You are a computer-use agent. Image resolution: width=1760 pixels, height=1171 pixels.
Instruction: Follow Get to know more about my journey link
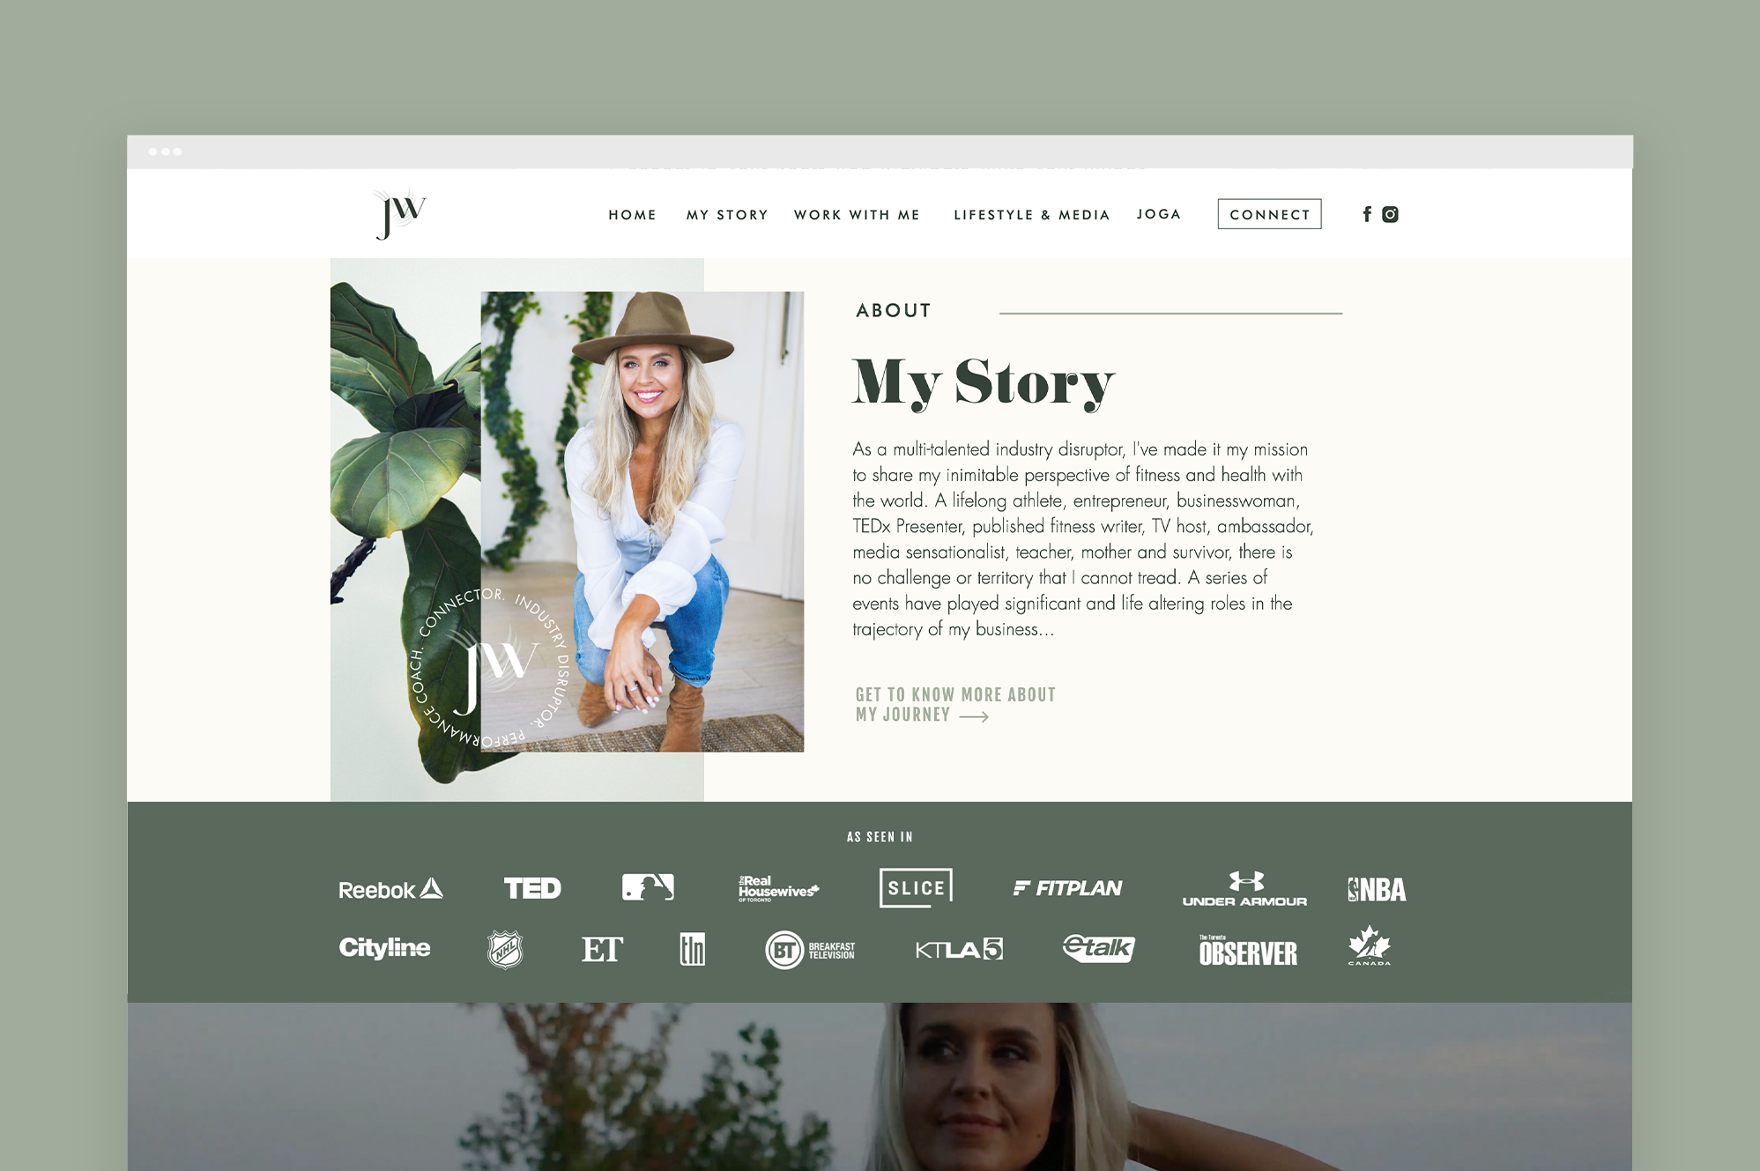(955, 705)
